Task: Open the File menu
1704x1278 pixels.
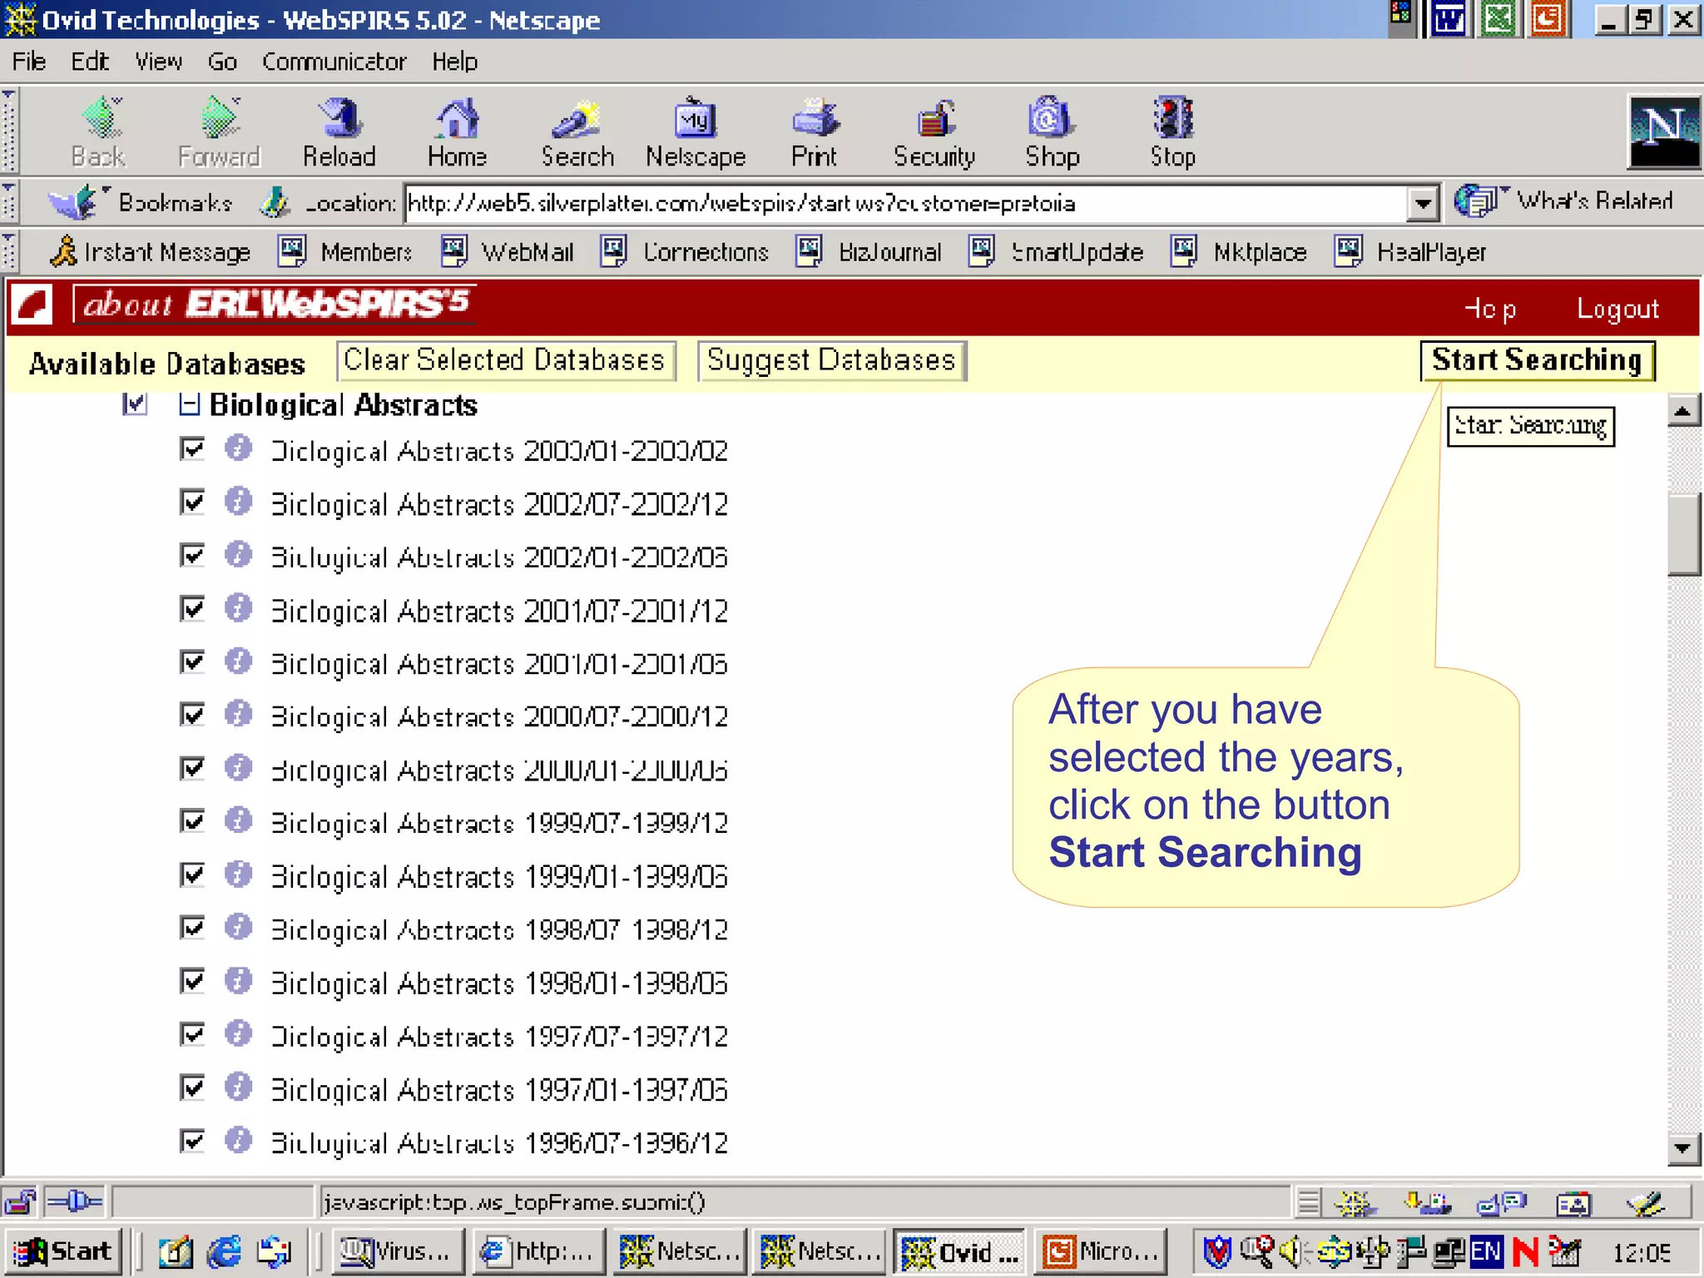Action: (x=29, y=62)
